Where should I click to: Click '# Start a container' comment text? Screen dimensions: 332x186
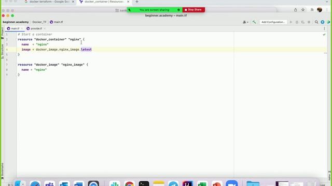click(35, 34)
